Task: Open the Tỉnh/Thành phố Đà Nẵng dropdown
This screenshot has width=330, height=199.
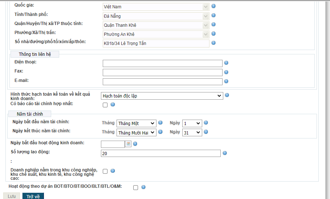Action: [x=156, y=16]
